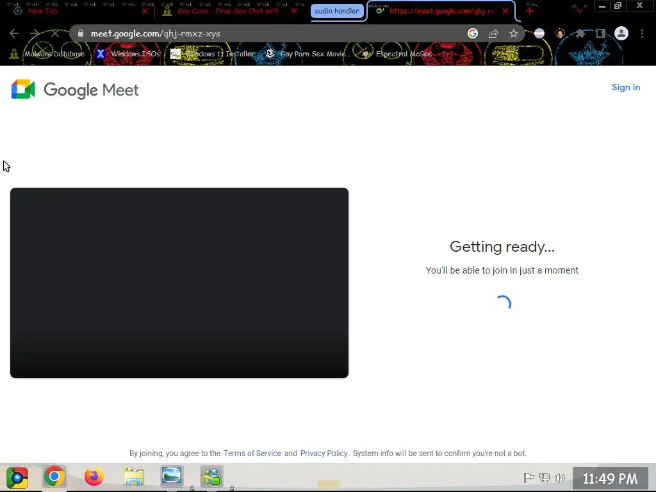Click the Action Center flag tray icon
This screenshot has height=492, width=656.
[x=529, y=477]
